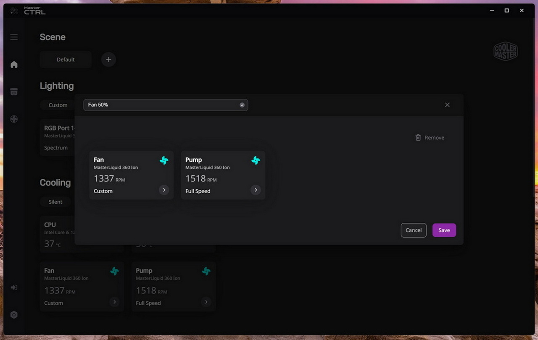The image size is (538, 340).
Task: Open the fan cooling page in sidebar
Action: pos(14,119)
